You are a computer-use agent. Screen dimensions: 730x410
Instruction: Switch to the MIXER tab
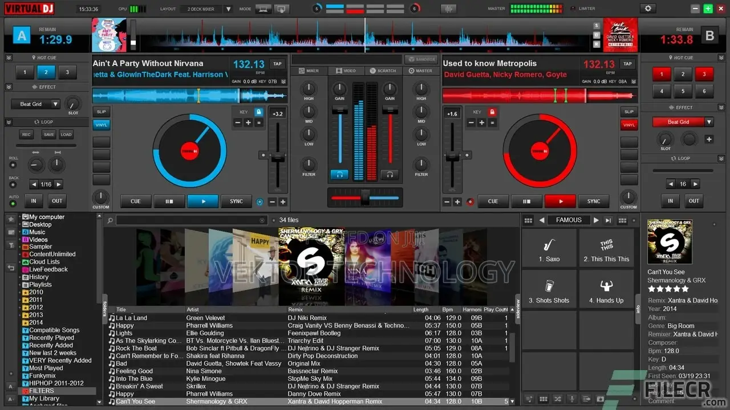(x=309, y=71)
